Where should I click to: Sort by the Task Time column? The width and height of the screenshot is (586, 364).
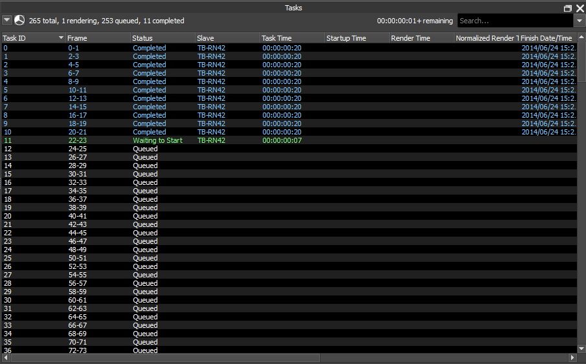coord(291,38)
